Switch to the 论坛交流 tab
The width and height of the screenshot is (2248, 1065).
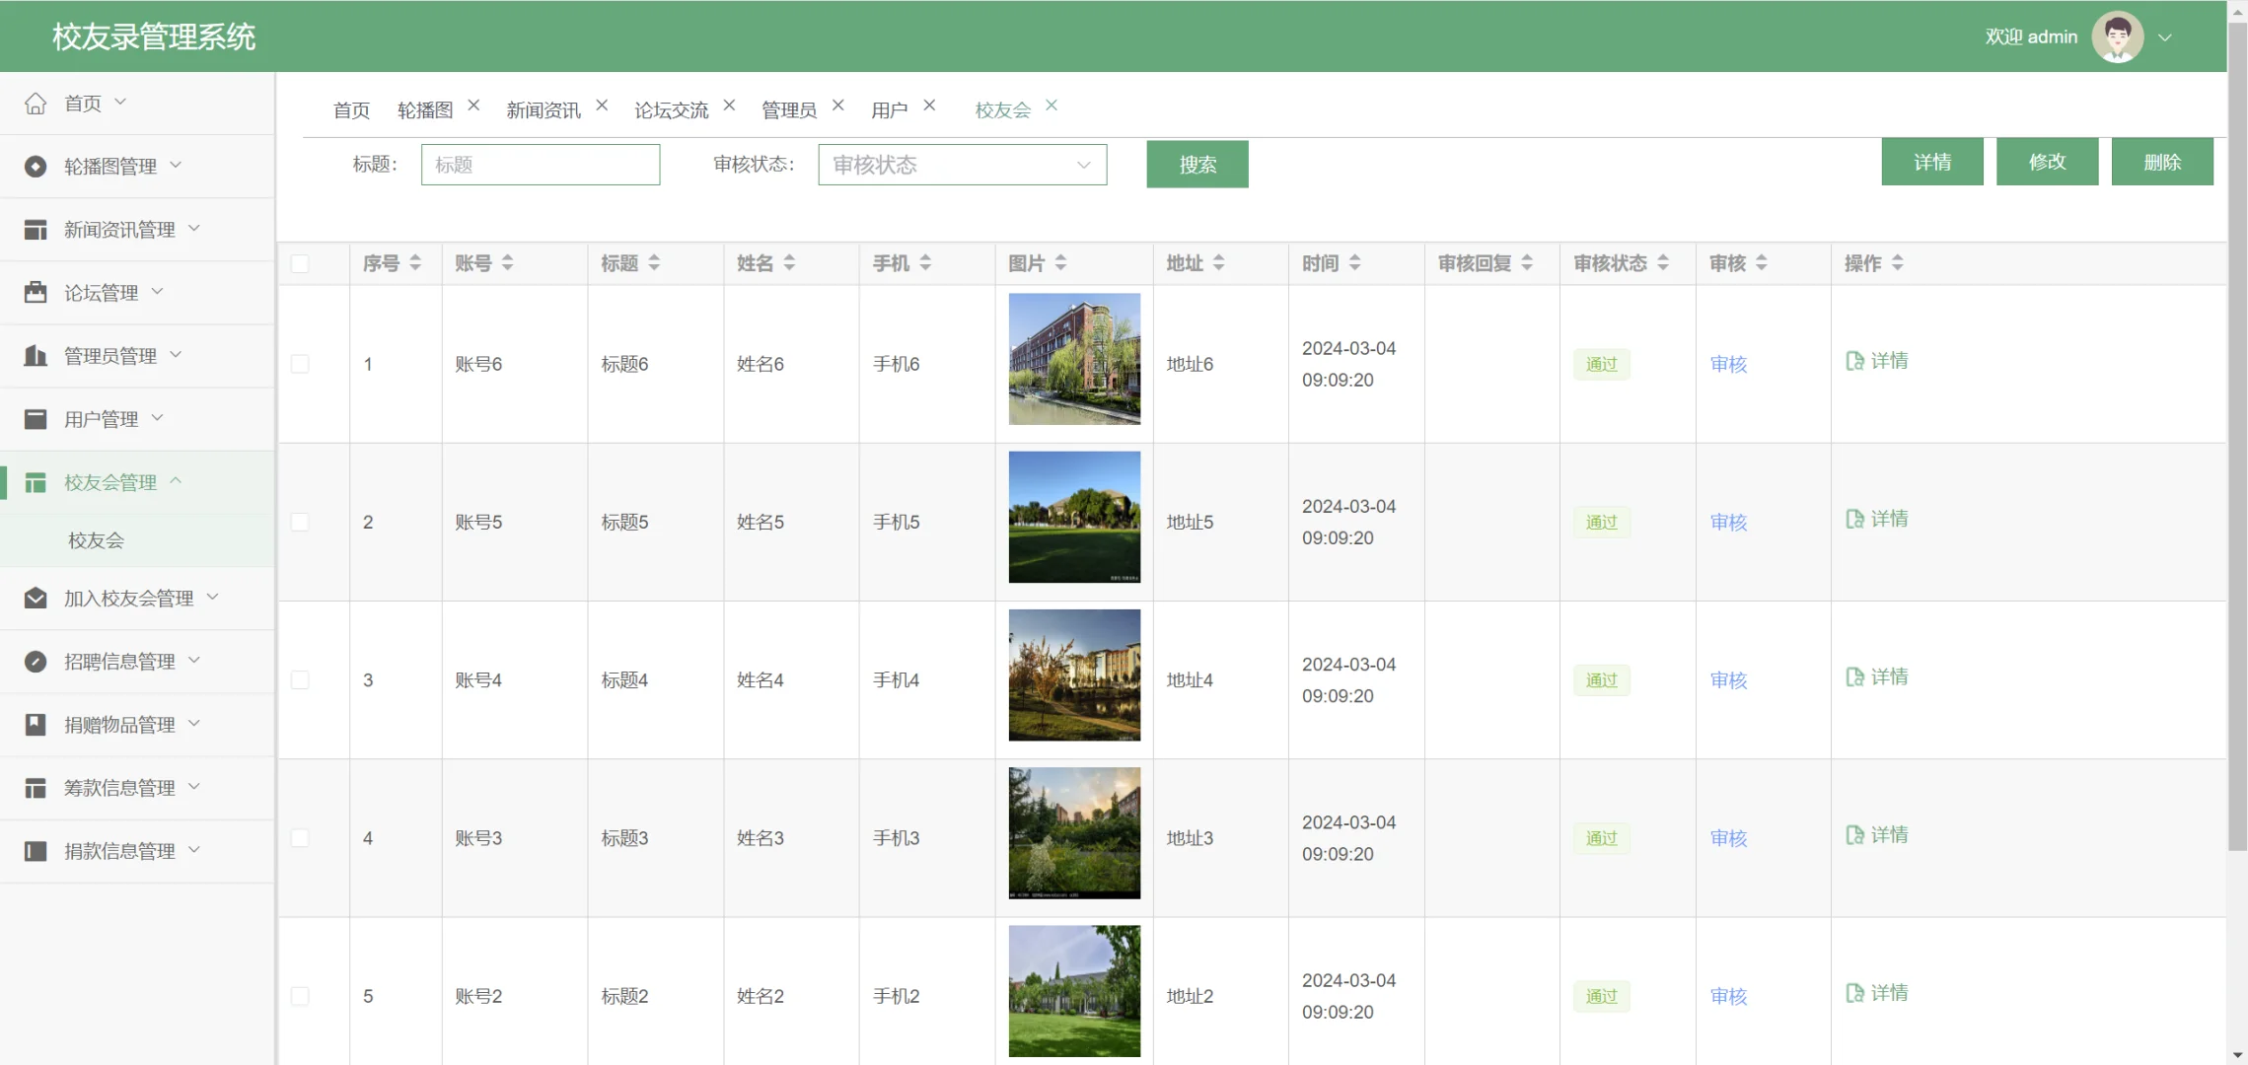pyautogui.click(x=672, y=109)
